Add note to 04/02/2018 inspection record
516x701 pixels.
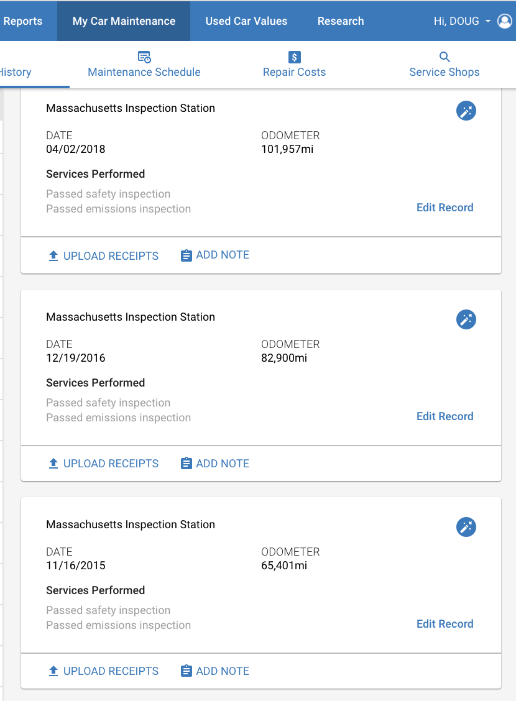pyautogui.click(x=215, y=255)
